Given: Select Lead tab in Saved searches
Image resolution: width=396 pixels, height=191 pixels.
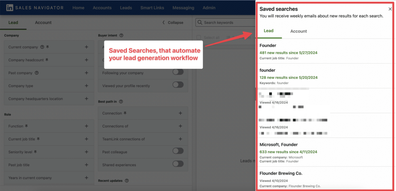Looking at the screenshot, I should click(268, 31).
